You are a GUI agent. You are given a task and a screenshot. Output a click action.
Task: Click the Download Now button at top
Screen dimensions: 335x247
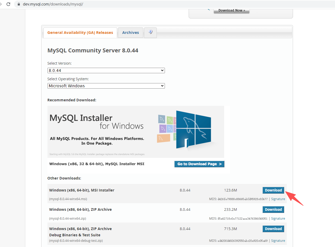point(232,10)
